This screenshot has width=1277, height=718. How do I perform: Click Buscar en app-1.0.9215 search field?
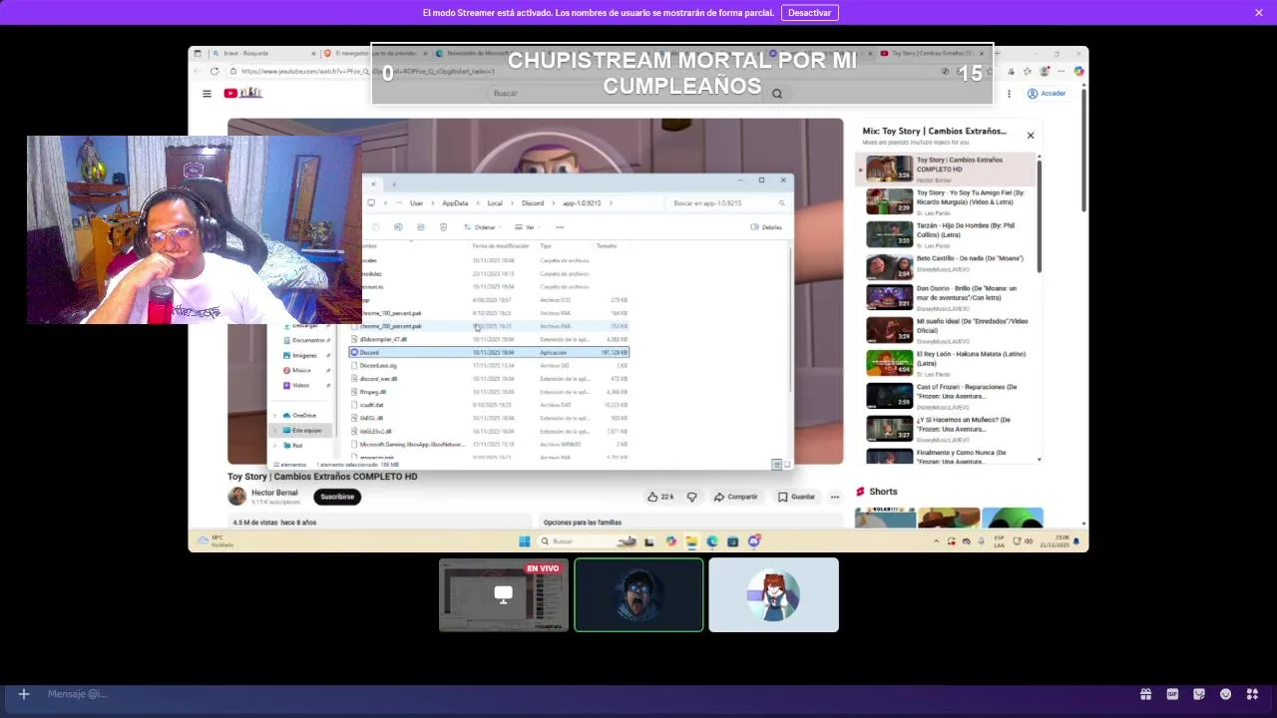click(x=727, y=203)
